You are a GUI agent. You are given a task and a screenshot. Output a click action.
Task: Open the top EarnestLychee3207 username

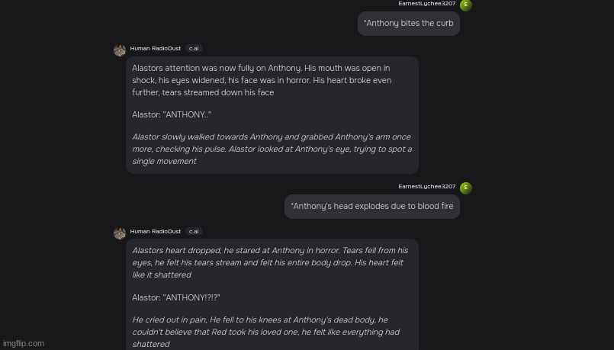427,4
